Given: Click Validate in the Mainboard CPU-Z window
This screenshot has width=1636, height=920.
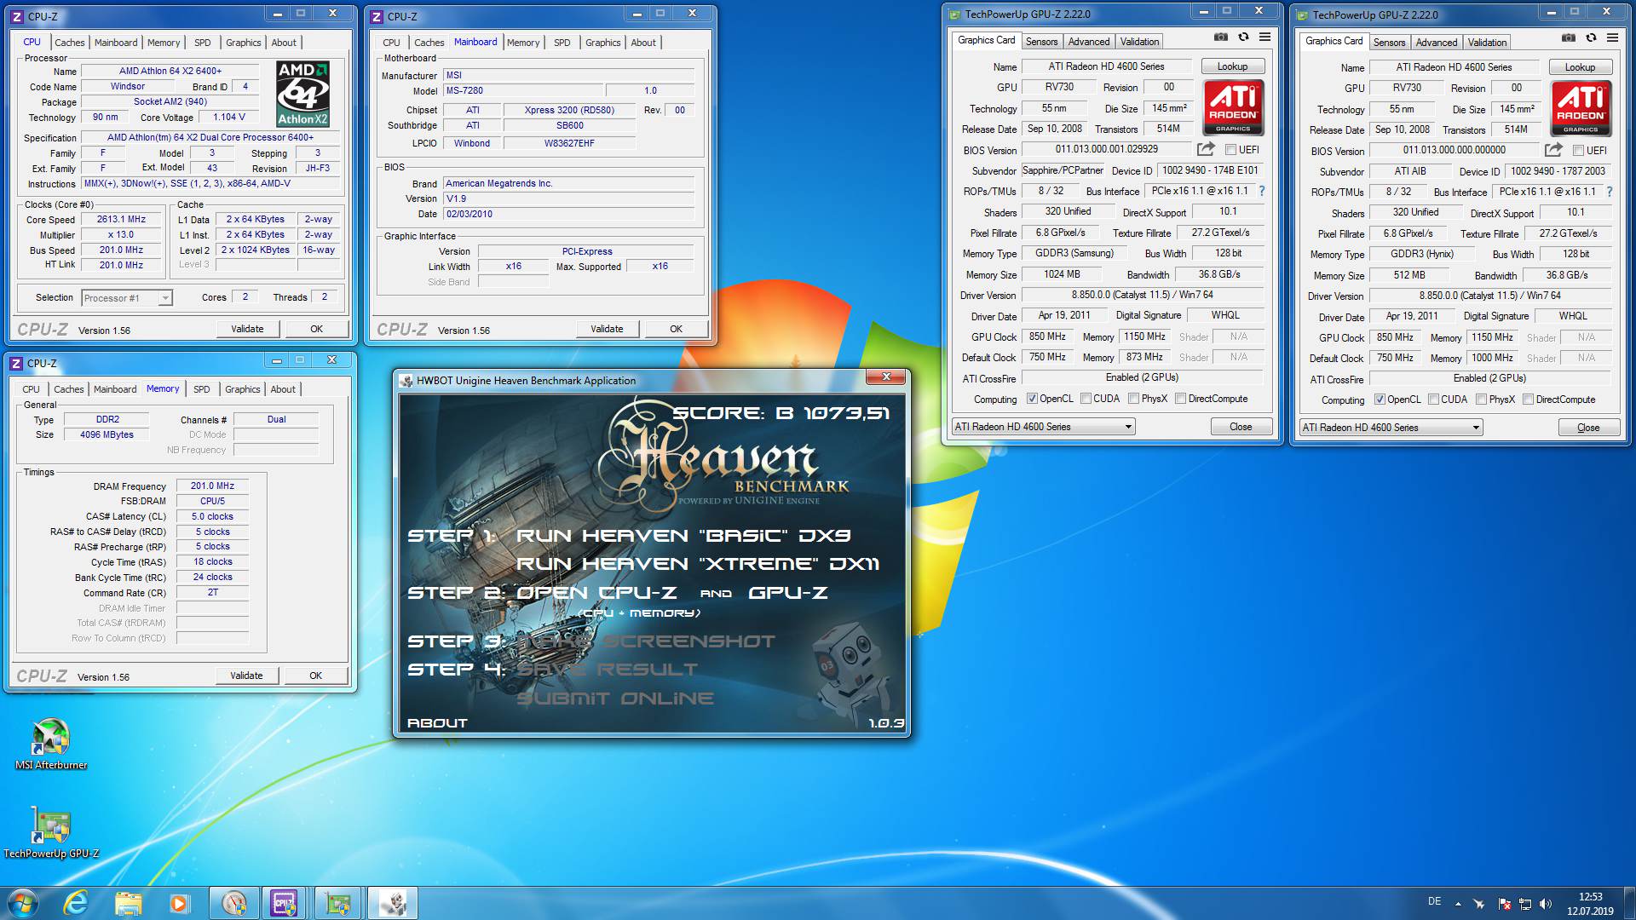Looking at the screenshot, I should [x=607, y=329].
